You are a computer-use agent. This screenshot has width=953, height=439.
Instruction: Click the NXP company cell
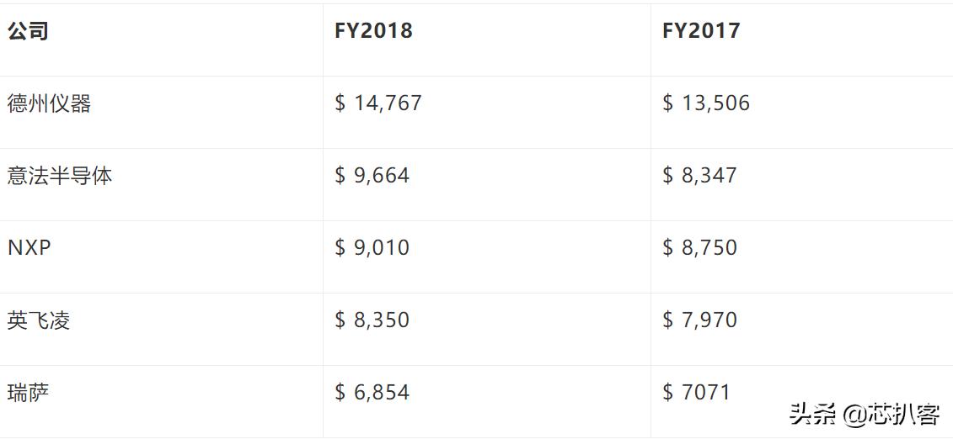click(x=29, y=248)
